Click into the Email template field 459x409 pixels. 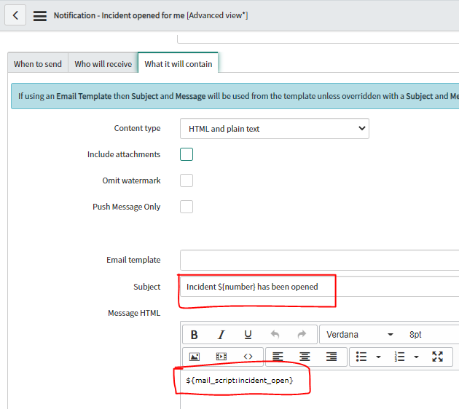pos(319,260)
